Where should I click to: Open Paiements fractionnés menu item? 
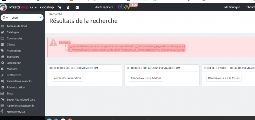tap(20, 106)
